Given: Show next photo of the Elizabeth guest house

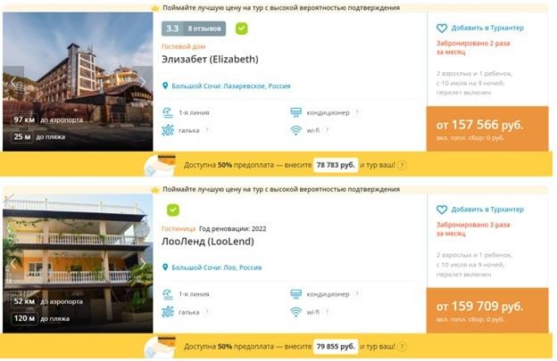Looking at the screenshot, I should coord(143,82).
